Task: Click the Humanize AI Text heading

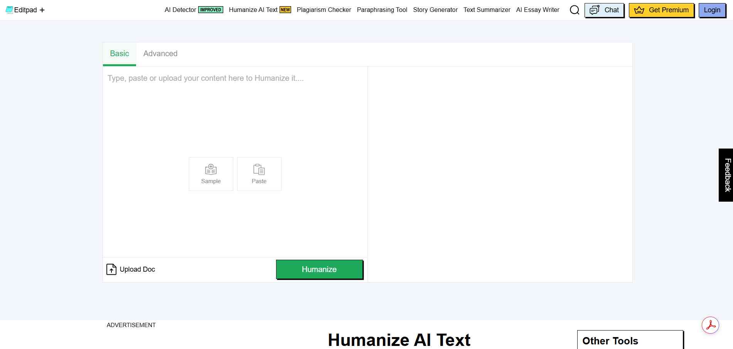Action: [x=399, y=340]
